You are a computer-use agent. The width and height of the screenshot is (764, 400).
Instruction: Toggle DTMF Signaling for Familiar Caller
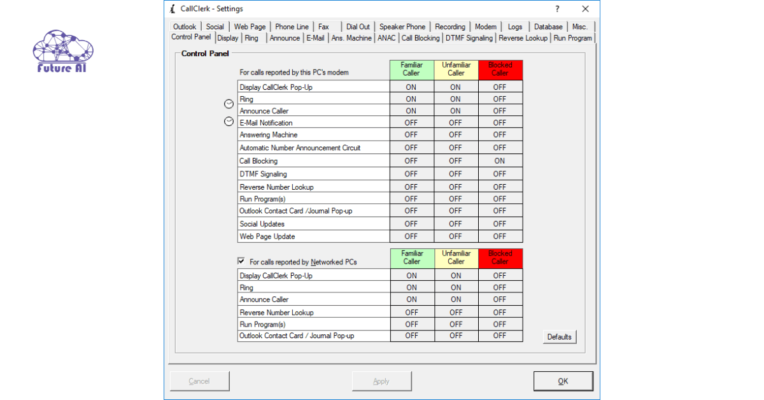tap(411, 174)
